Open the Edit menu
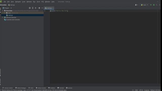Viewport: 162px width, 91px height. click(x=8, y=2)
